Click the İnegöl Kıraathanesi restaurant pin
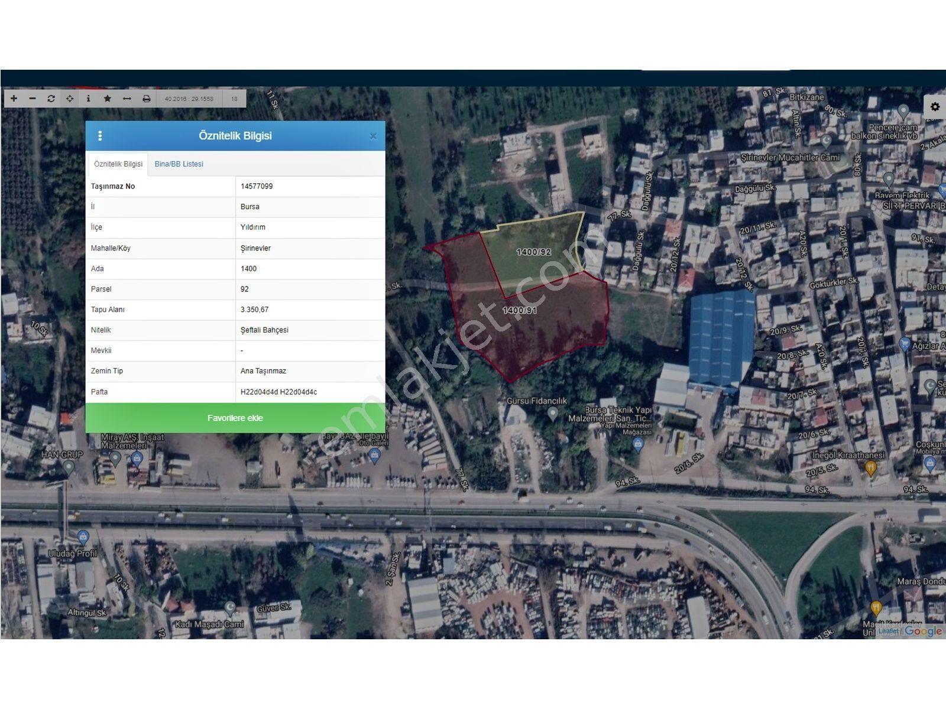 tap(870, 469)
